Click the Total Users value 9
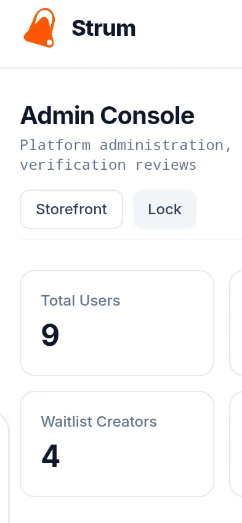The height and width of the screenshot is (523, 242). (x=50, y=335)
